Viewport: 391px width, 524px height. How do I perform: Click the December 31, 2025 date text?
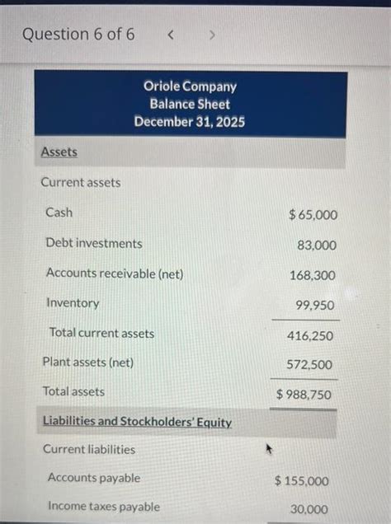tap(189, 122)
